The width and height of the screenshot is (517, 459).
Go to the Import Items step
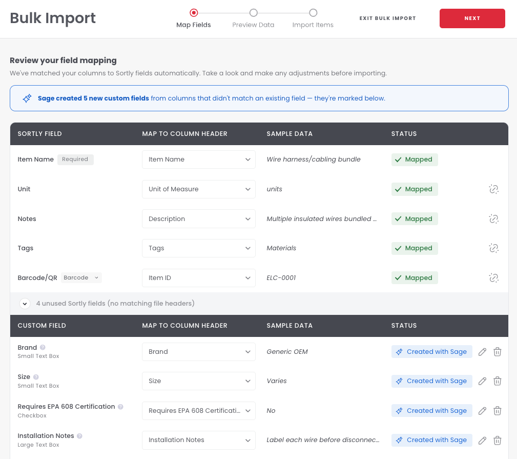coord(313,18)
